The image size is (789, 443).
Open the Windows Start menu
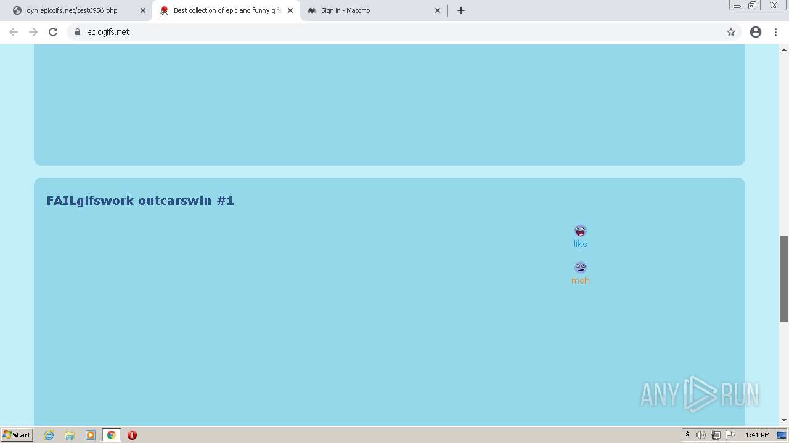[x=17, y=435]
